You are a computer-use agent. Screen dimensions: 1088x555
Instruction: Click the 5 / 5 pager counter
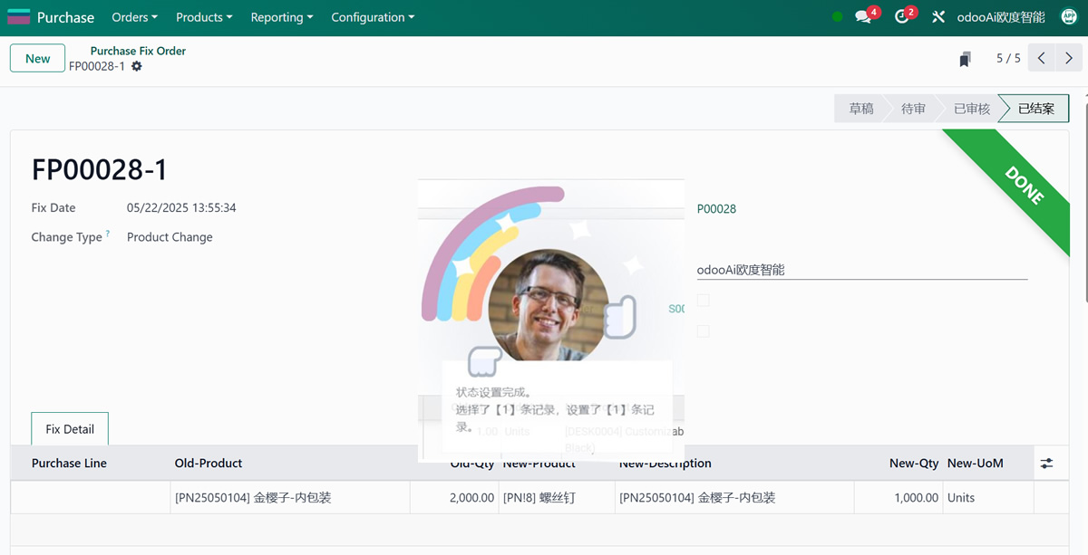point(1008,58)
